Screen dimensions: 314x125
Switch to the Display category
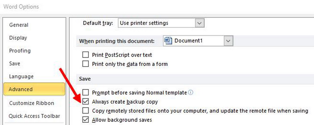click(x=18, y=38)
